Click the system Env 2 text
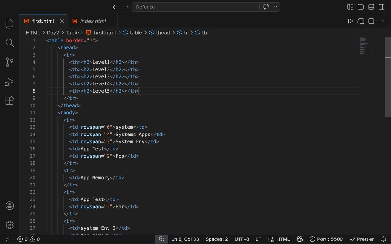The height and width of the screenshot is (244, 391). [x=98, y=228]
